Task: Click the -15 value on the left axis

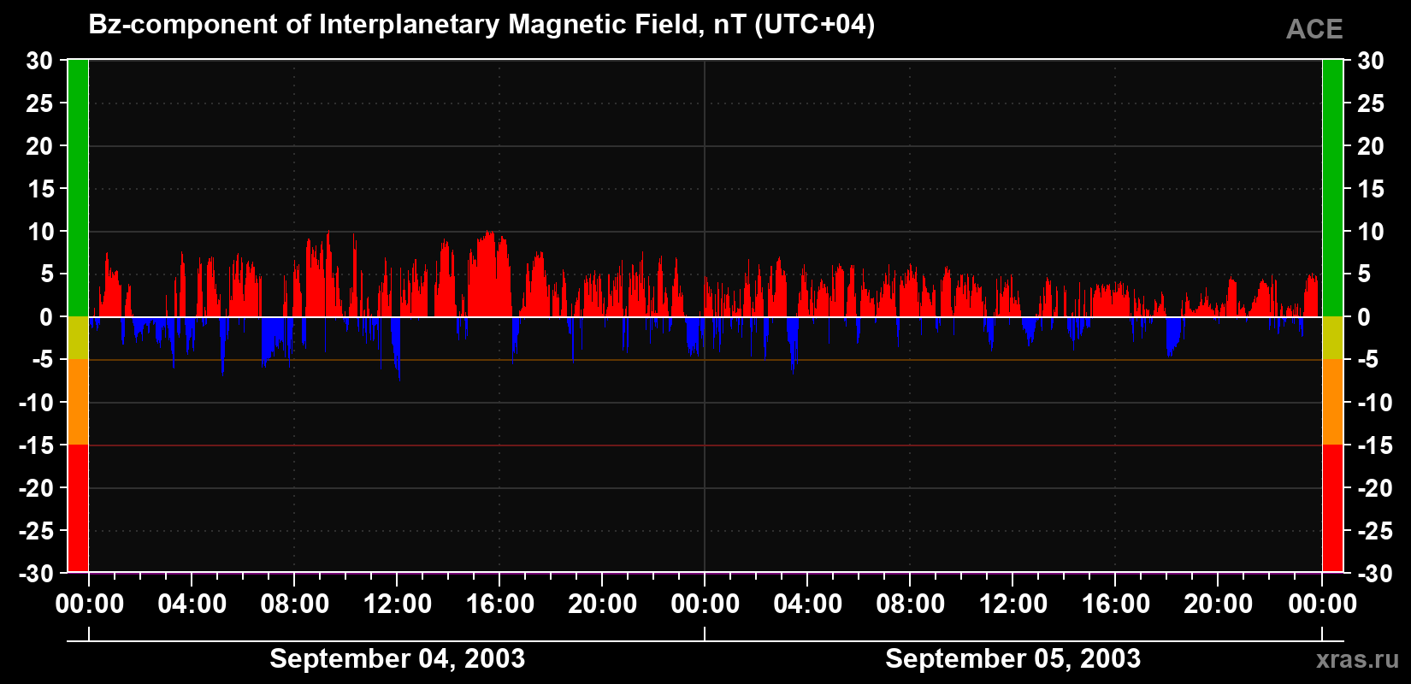Action: [x=36, y=445]
